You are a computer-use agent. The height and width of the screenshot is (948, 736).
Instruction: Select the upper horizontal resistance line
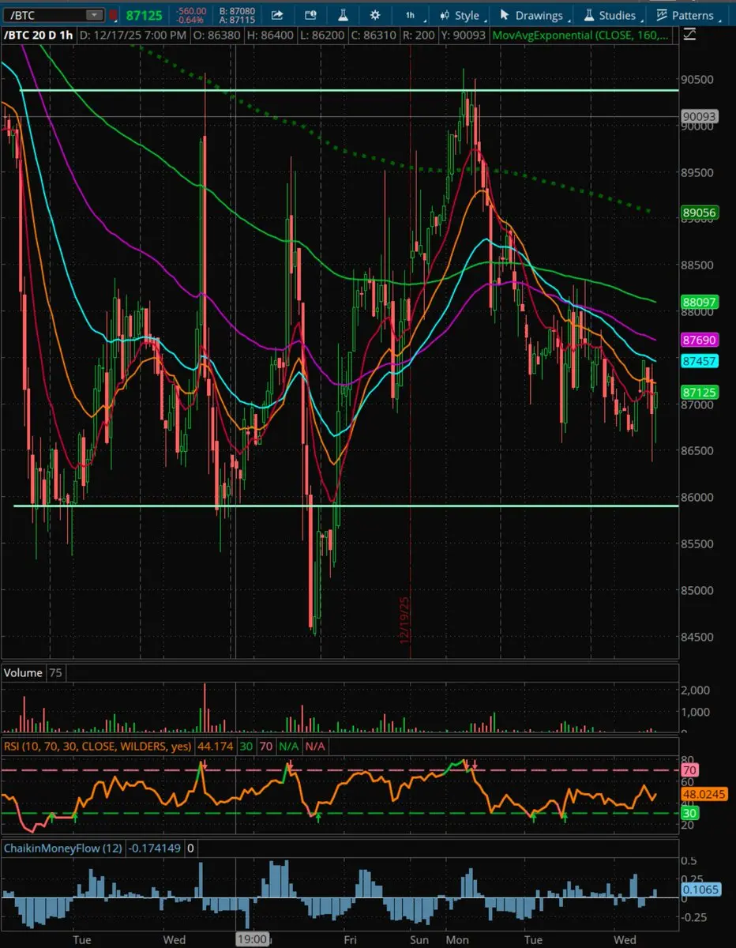coord(347,90)
